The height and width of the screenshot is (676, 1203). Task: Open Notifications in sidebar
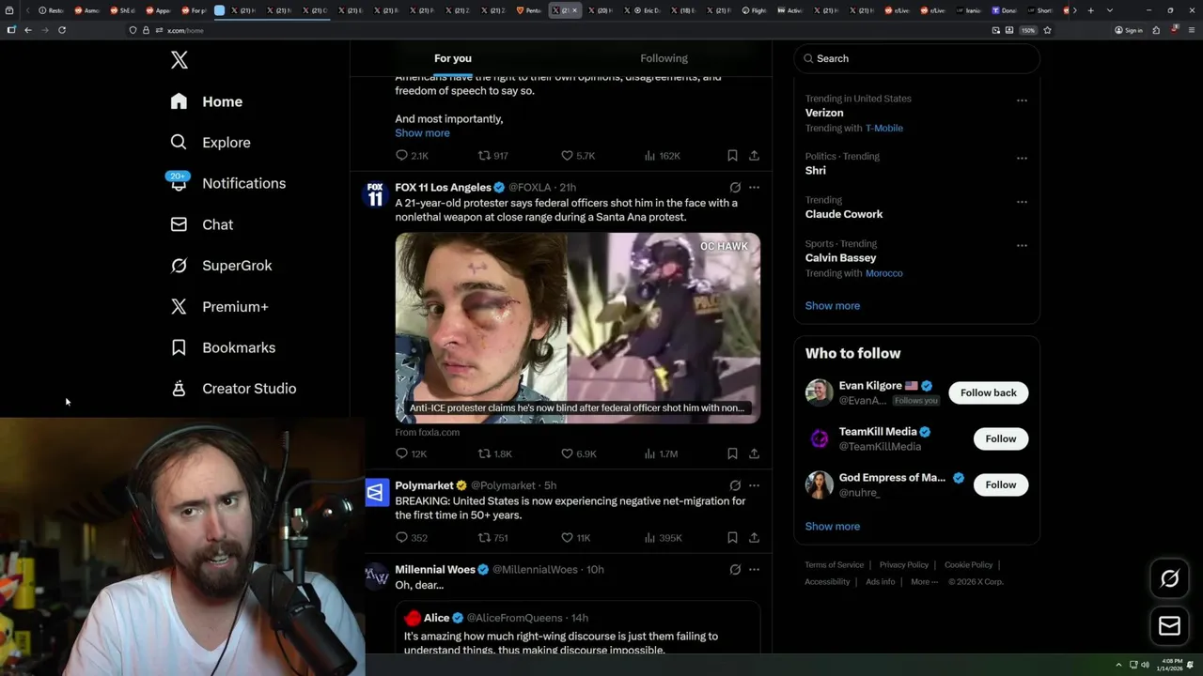point(227,183)
